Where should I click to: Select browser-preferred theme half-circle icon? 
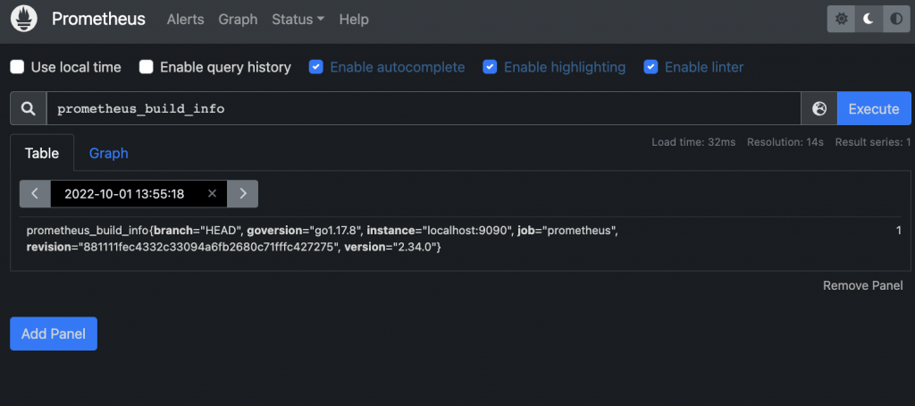[x=895, y=19]
